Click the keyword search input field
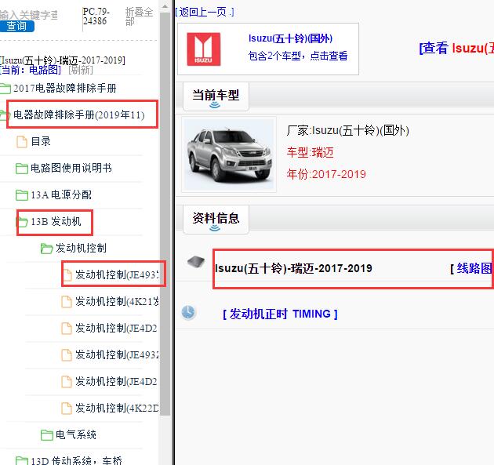Image resolution: width=494 pixels, height=465 pixels. pos(29,15)
